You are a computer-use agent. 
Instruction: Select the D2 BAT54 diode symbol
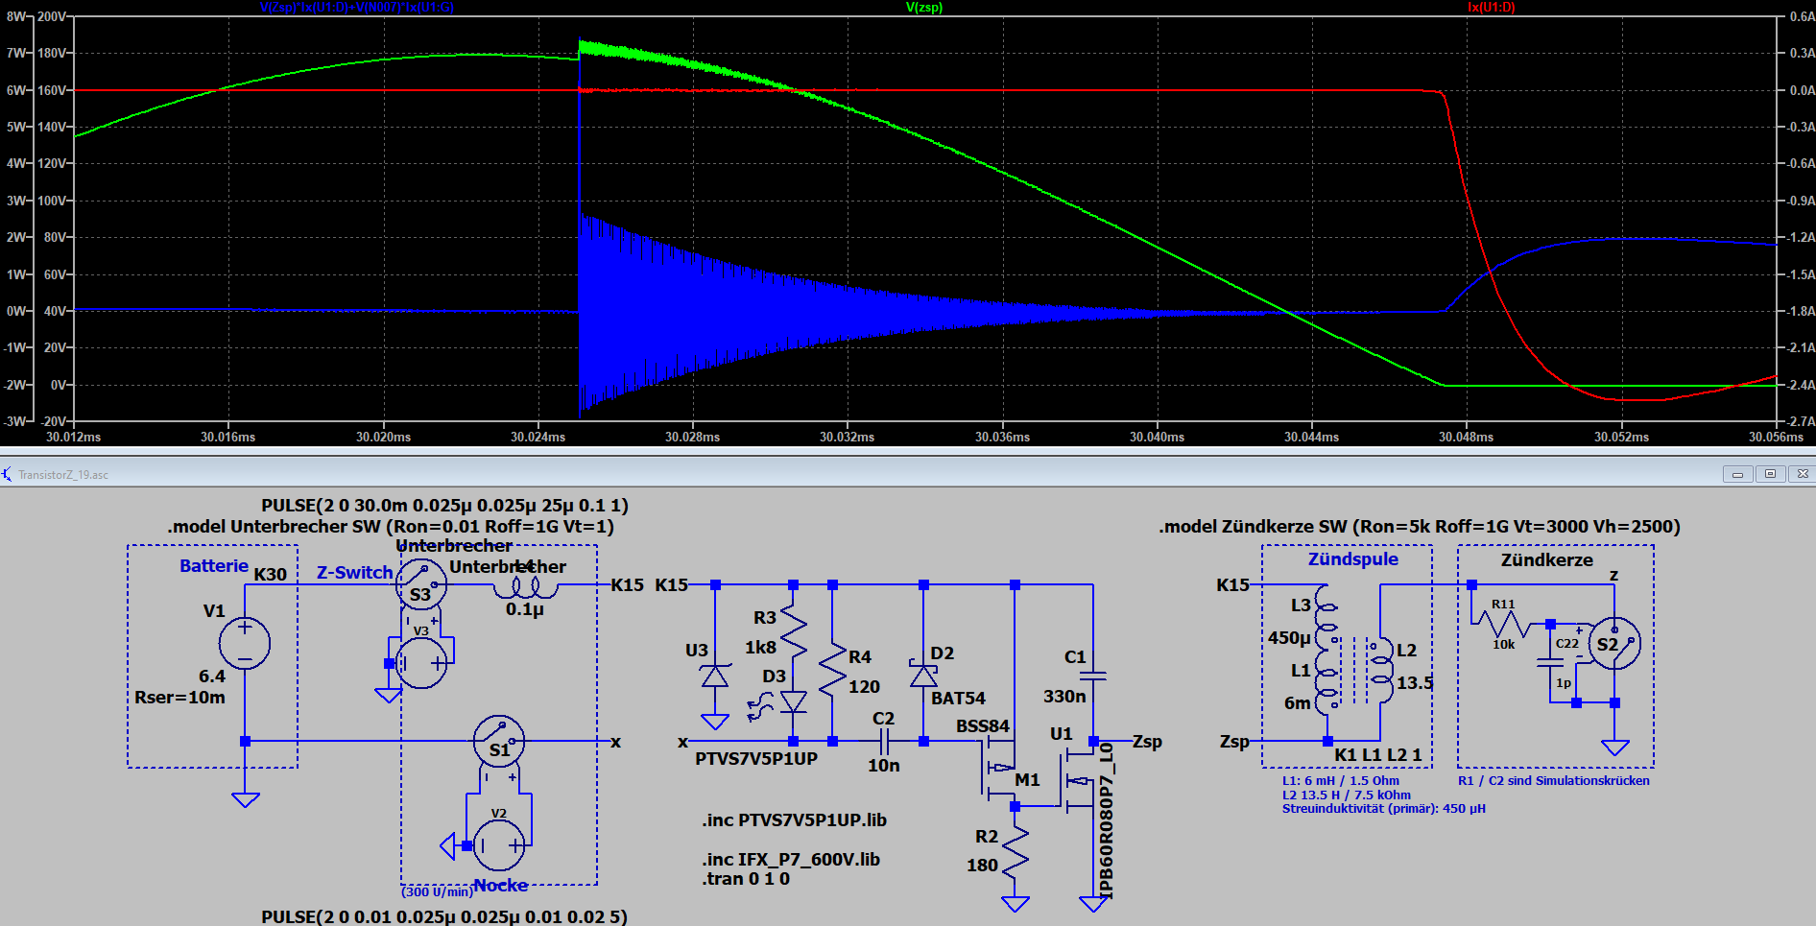923,676
